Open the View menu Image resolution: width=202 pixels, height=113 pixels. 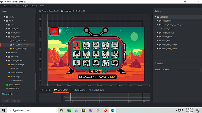(x=17, y=6)
